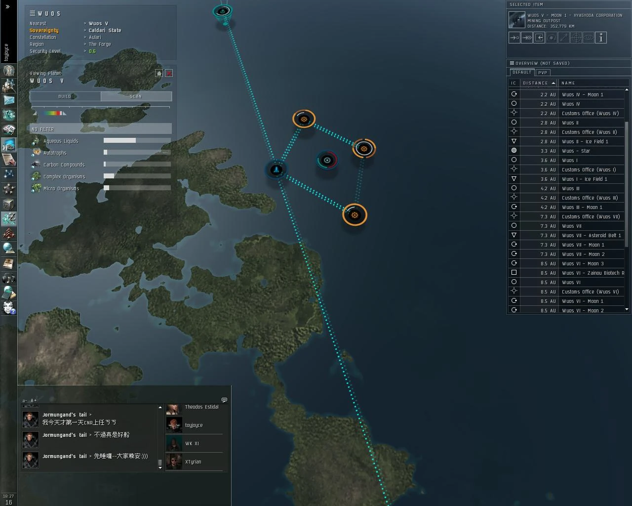Click the overview scrollbar up arrow
The height and width of the screenshot is (506, 632).
(627, 90)
